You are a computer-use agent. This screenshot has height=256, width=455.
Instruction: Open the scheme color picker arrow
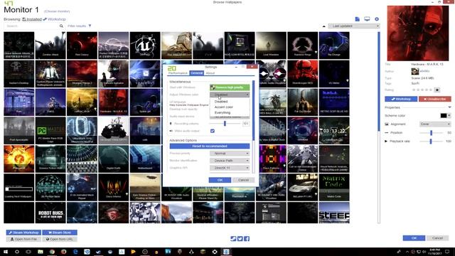point(449,115)
